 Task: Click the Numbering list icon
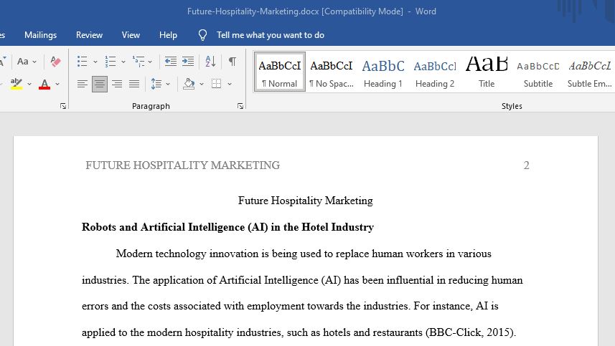pos(111,62)
